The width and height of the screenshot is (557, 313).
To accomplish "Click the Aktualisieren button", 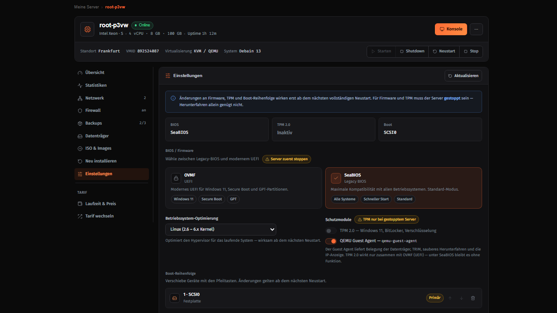I will click(463, 76).
